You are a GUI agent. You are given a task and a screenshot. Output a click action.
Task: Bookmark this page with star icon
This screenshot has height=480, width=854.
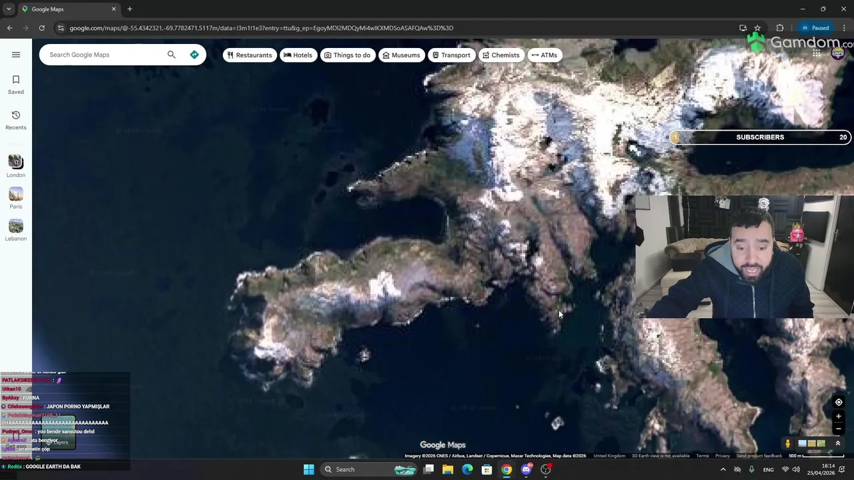pyautogui.click(x=757, y=28)
